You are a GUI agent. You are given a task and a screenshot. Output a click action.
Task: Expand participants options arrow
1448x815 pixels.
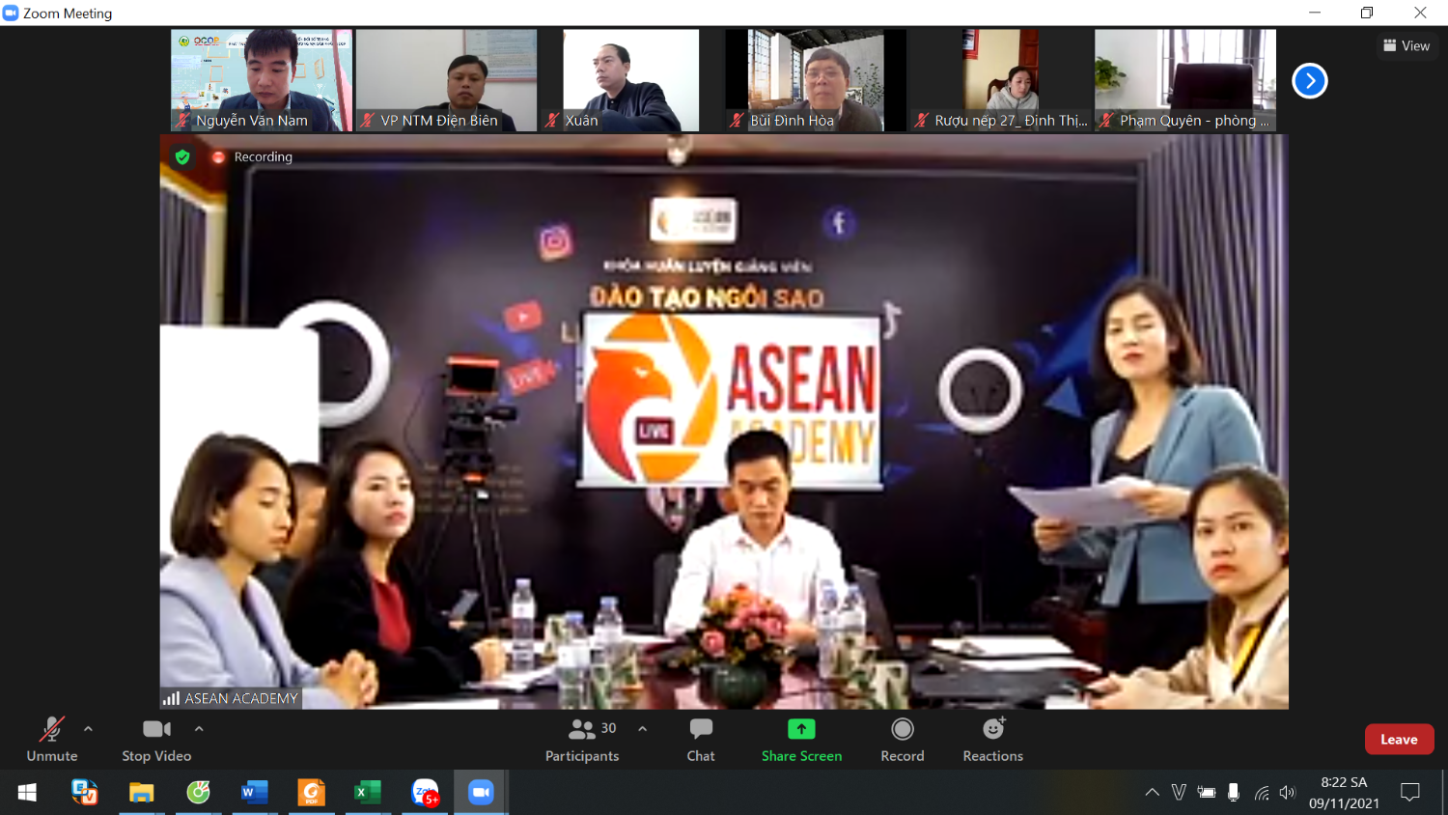pyautogui.click(x=642, y=729)
